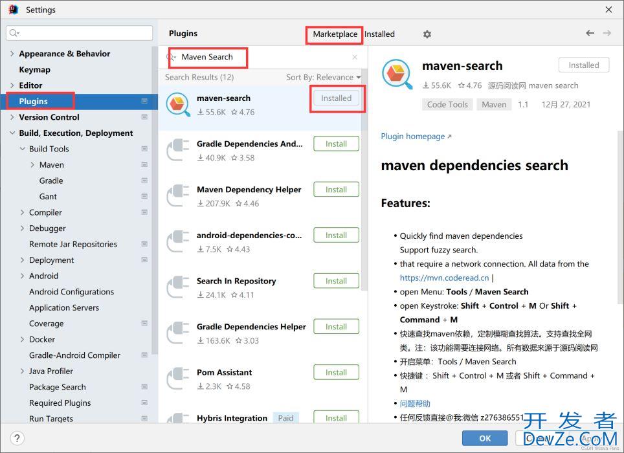This screenshot has height=453, width=624.
Task: Click the search icon in the plugin search field
Action: 170,57
